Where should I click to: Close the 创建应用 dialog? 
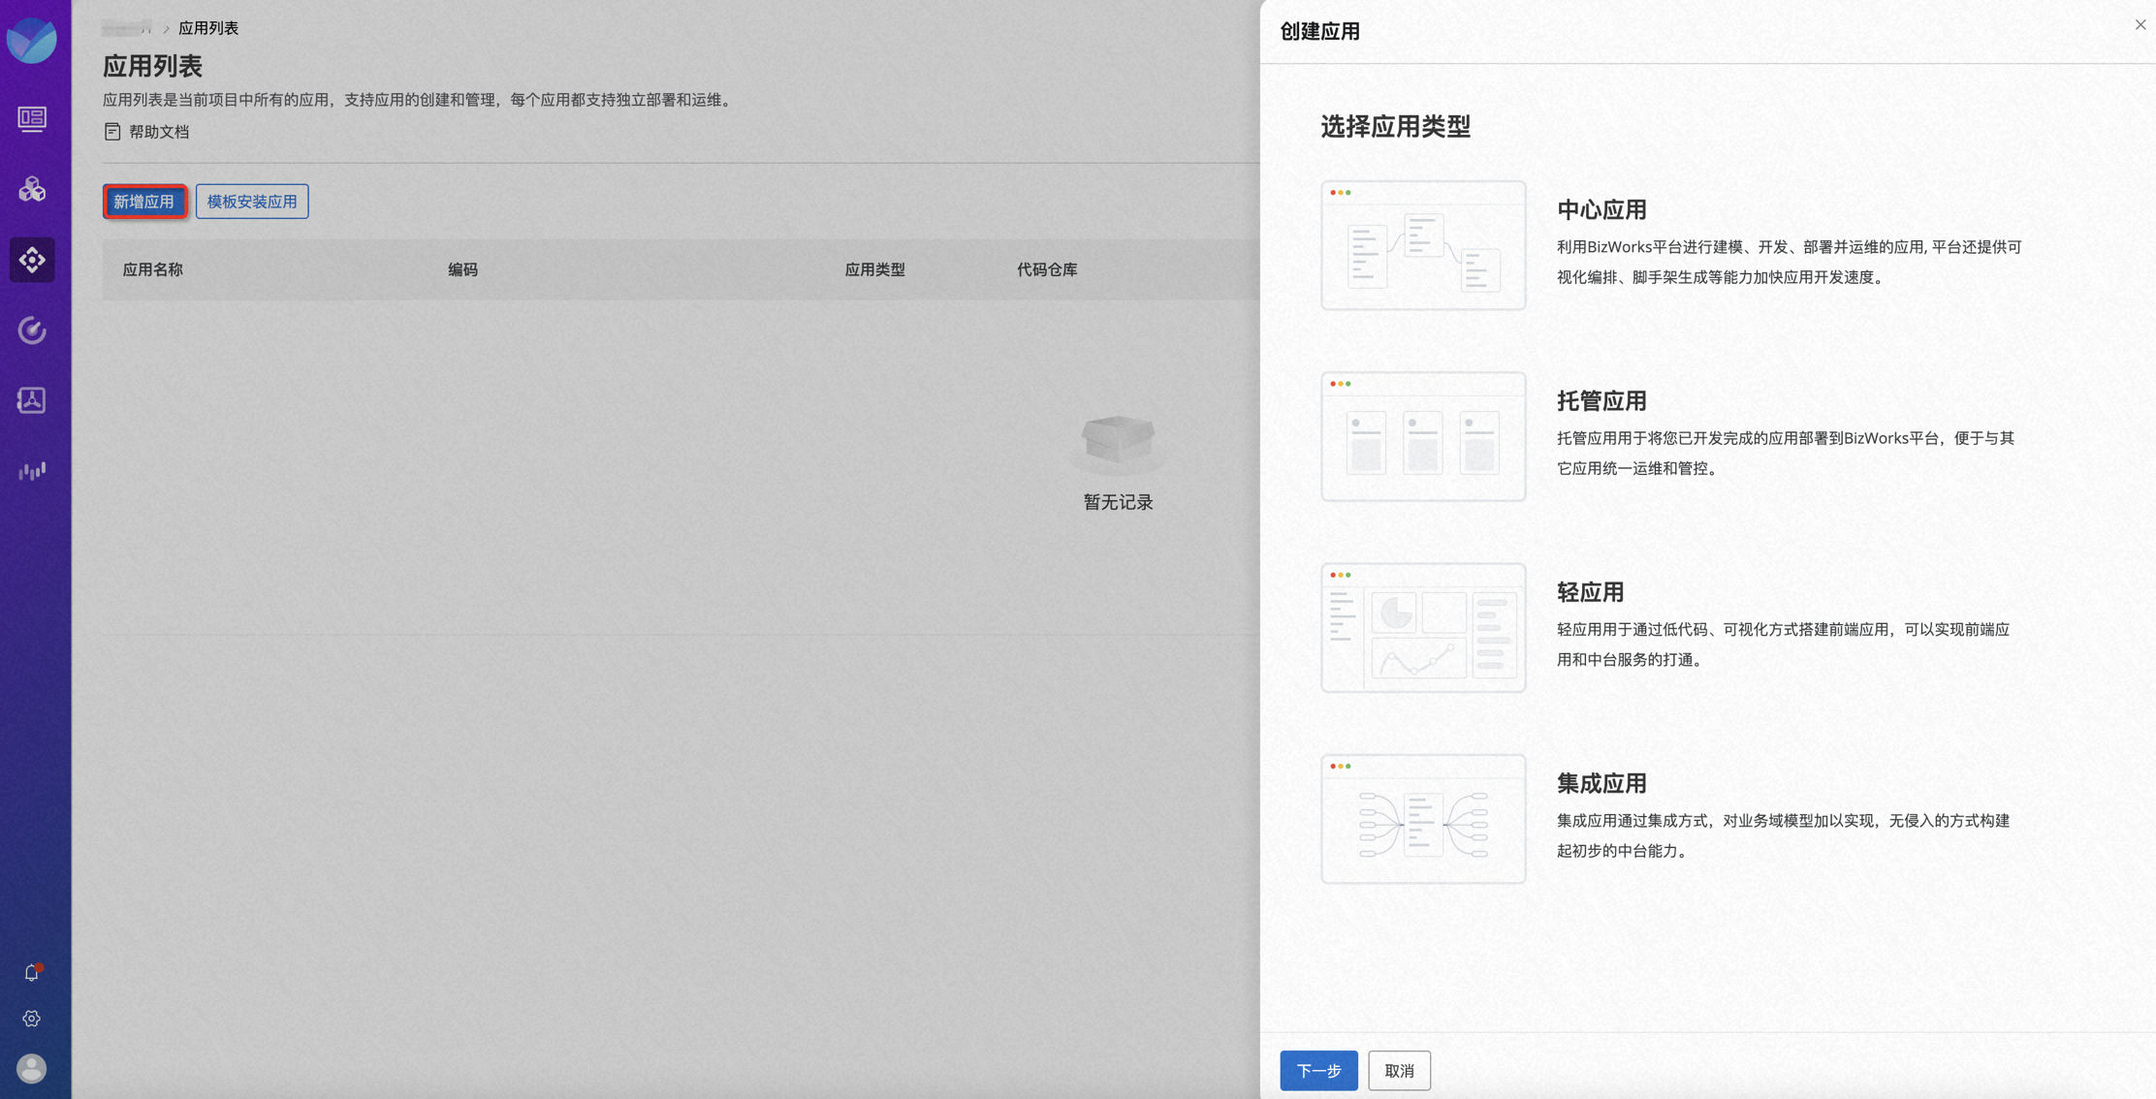pyautogui.click(x=2140, y=24)
